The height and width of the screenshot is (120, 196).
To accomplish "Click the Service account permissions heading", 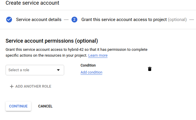I will (52, 41).
